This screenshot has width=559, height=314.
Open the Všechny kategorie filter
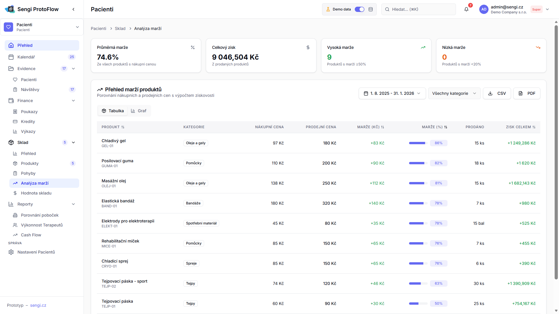pos(454,93)
